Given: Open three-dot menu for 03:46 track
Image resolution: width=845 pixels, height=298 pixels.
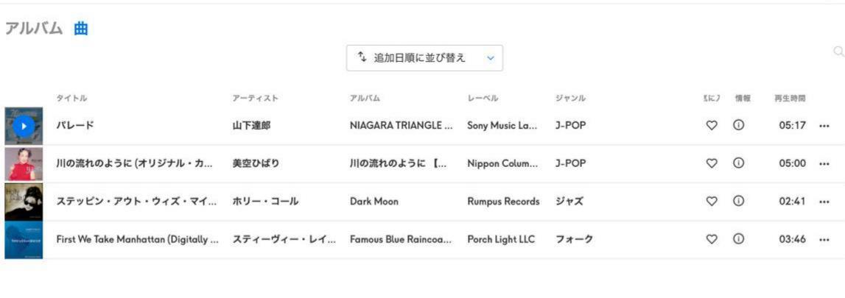Looking at the screenshot, I should 824,240.
